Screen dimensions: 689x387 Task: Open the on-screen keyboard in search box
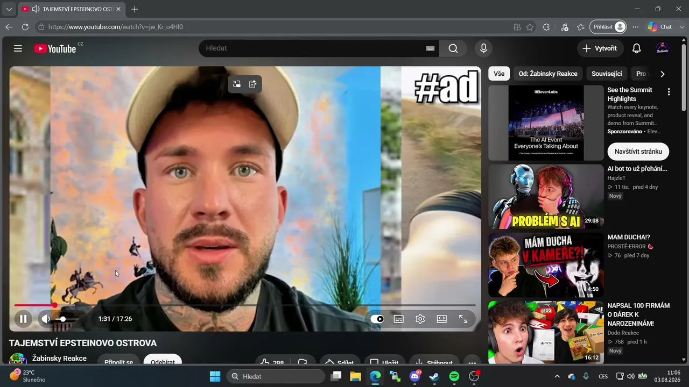430,48
